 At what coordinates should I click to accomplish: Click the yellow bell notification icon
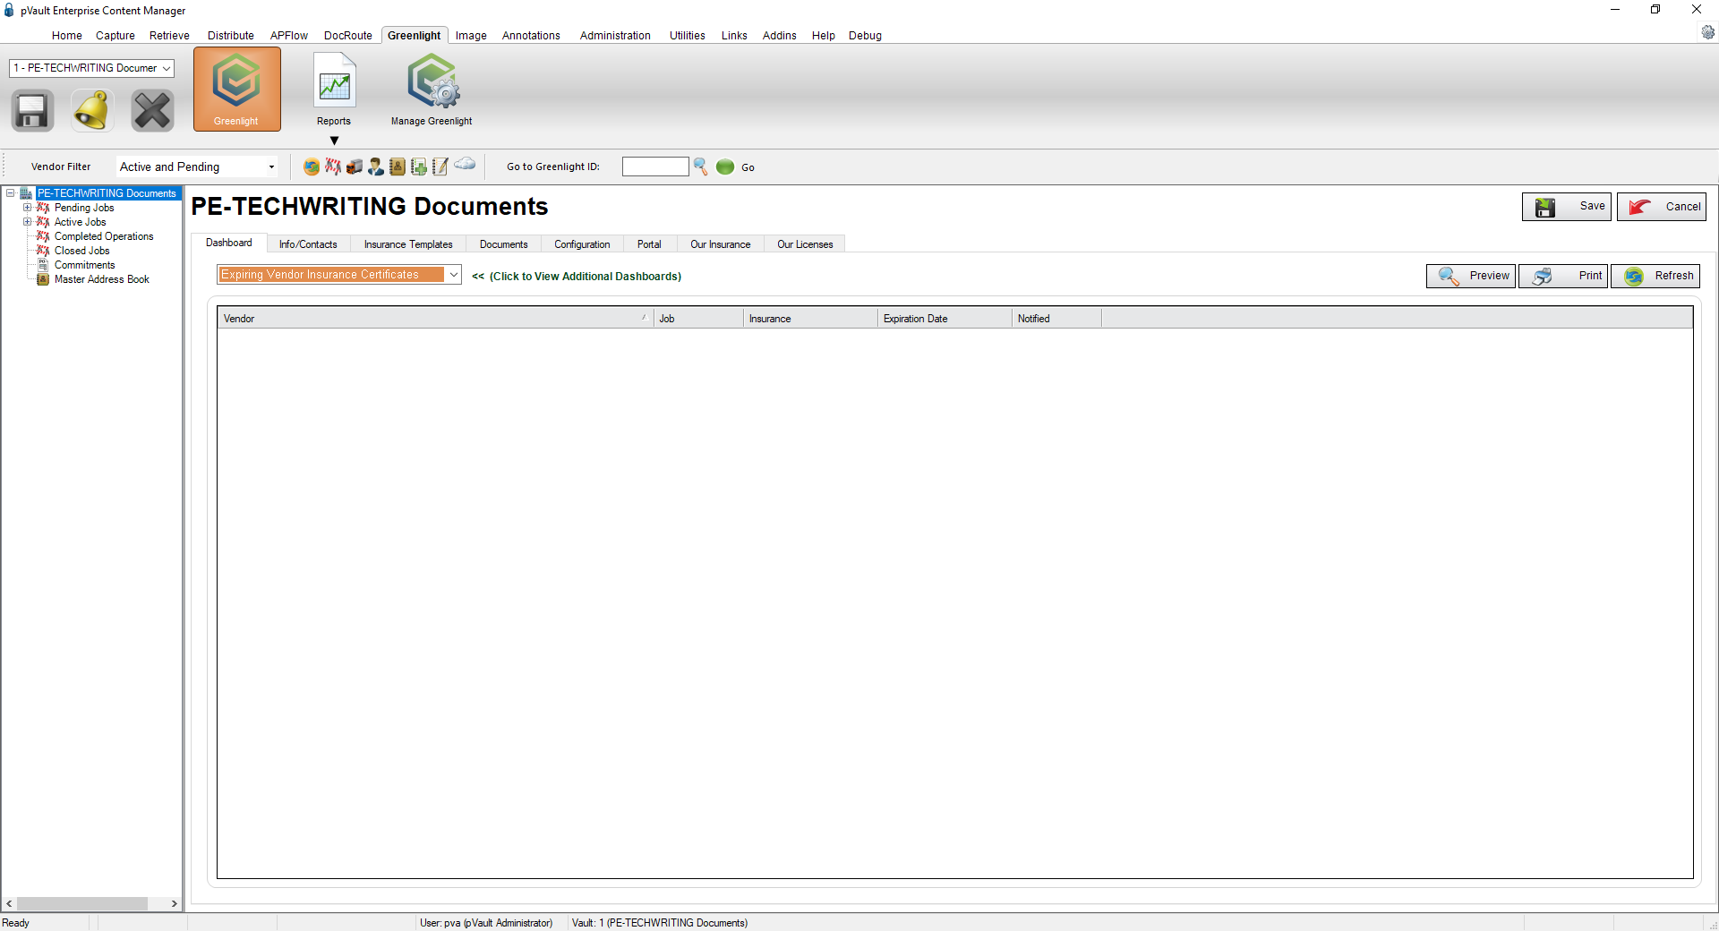tap(92, 111)
